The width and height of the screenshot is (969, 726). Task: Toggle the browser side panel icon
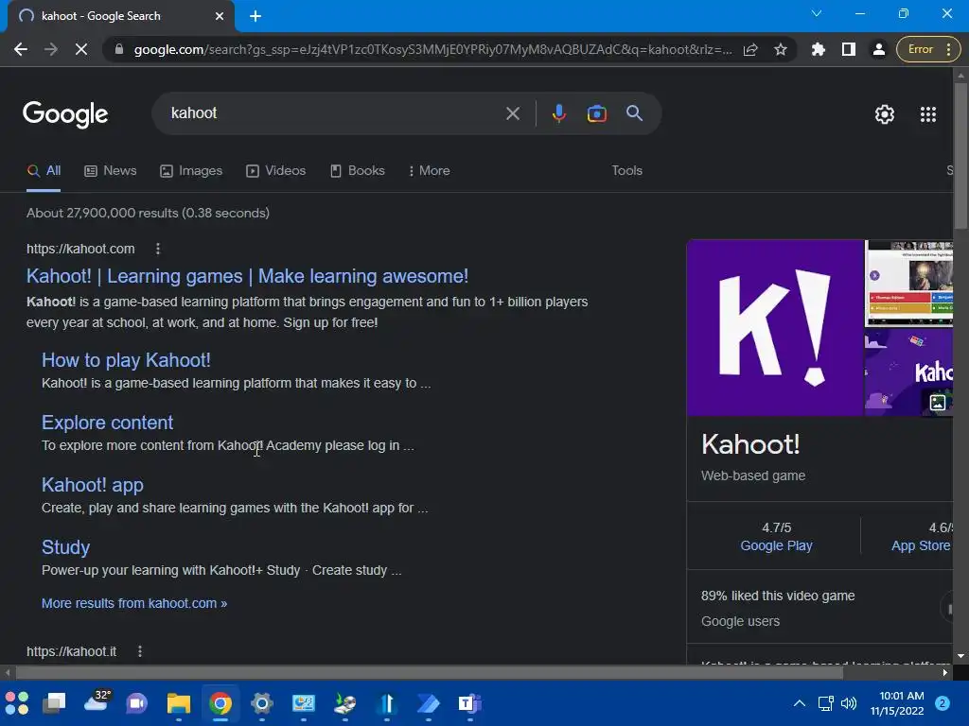849,49
